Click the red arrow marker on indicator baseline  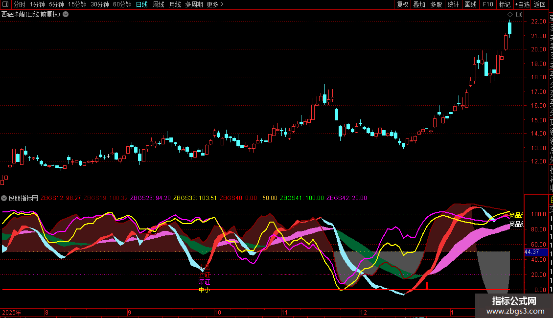(x=427, y=286)
